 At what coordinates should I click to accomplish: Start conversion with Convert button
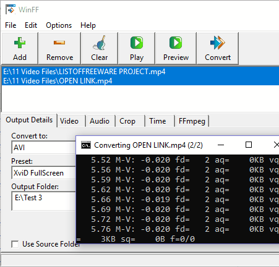click(218, 48)
